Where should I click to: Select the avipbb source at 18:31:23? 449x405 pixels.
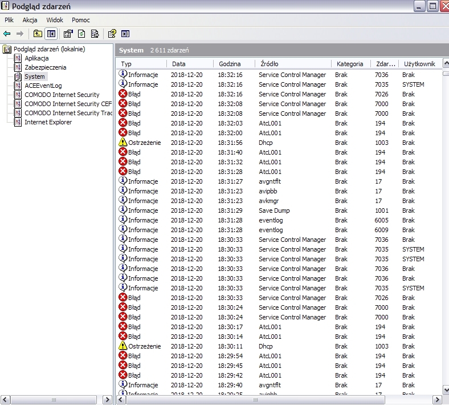click(x=268, y=191)
